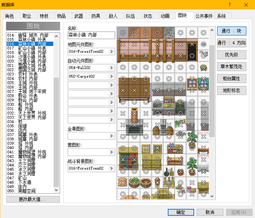
Task: Enable the 优先级 editing mode
Action: pos(232,55)
